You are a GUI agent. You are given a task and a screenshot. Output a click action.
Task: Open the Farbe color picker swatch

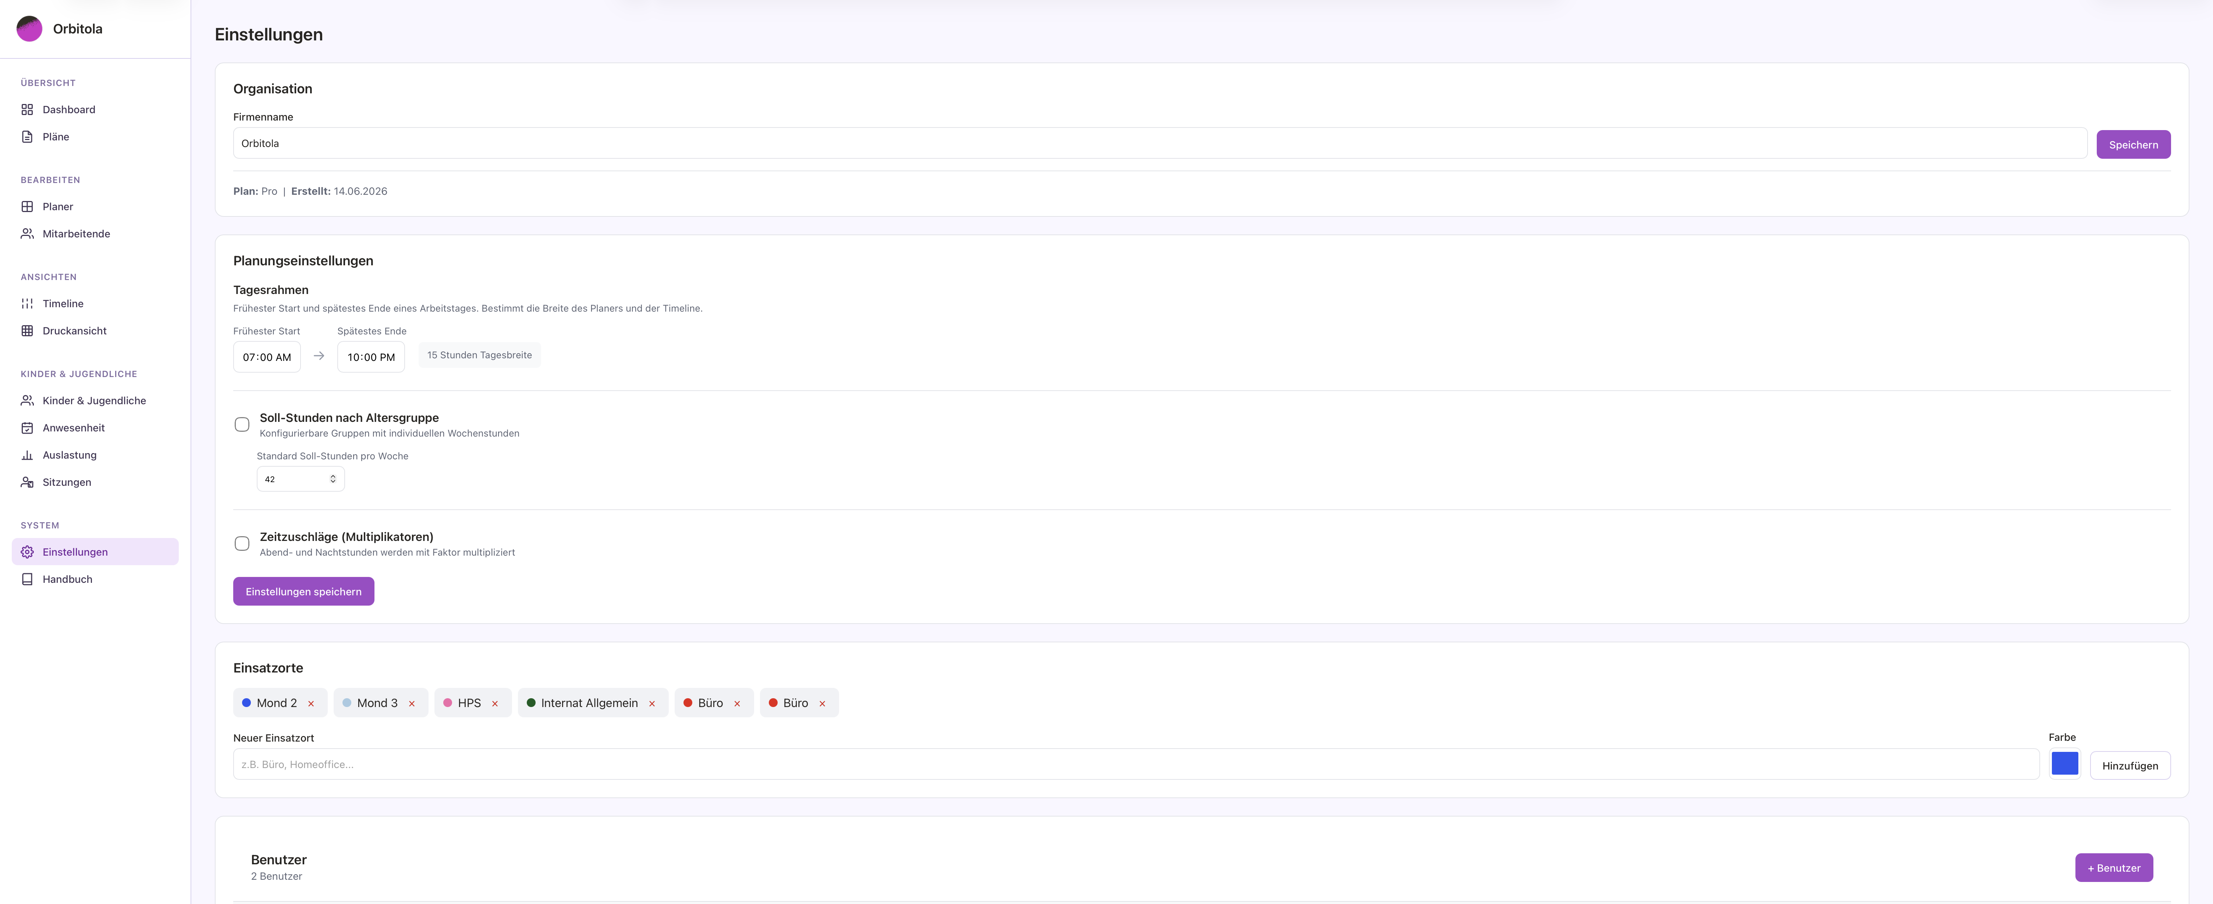(2064, 763)
